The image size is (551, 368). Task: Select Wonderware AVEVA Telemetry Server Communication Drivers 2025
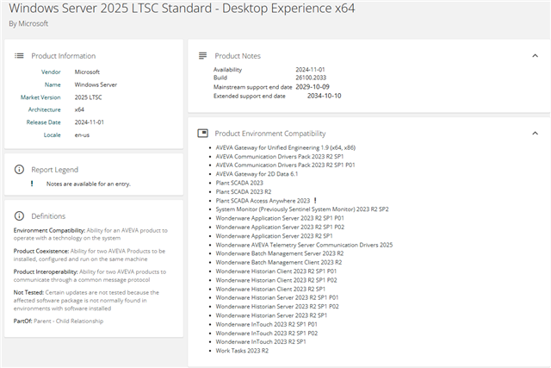tap(304, 245)
